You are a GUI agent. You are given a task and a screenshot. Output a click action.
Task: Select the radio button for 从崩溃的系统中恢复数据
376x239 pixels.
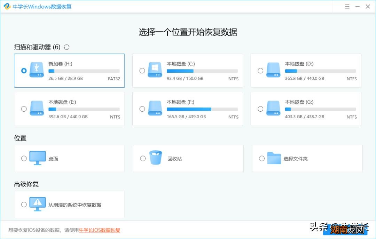click(24, 204)
